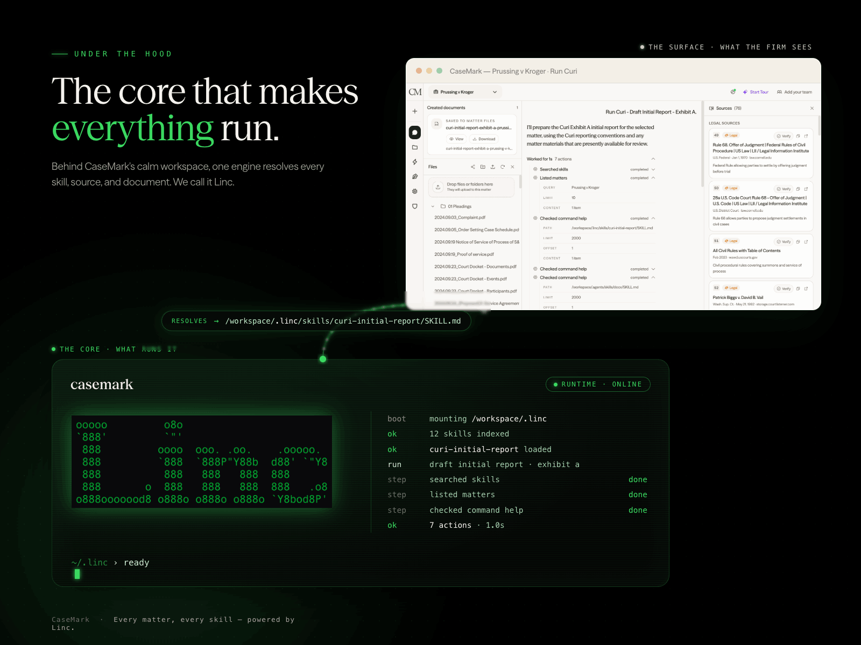Click the upload icon in Files header
Image resolution: width=861 pixels, height=645 pixels.
point(492,167)
